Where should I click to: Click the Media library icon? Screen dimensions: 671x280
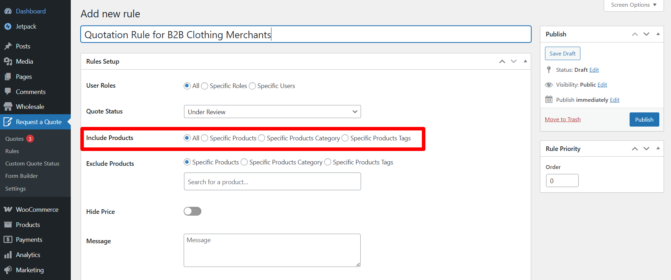8,62
